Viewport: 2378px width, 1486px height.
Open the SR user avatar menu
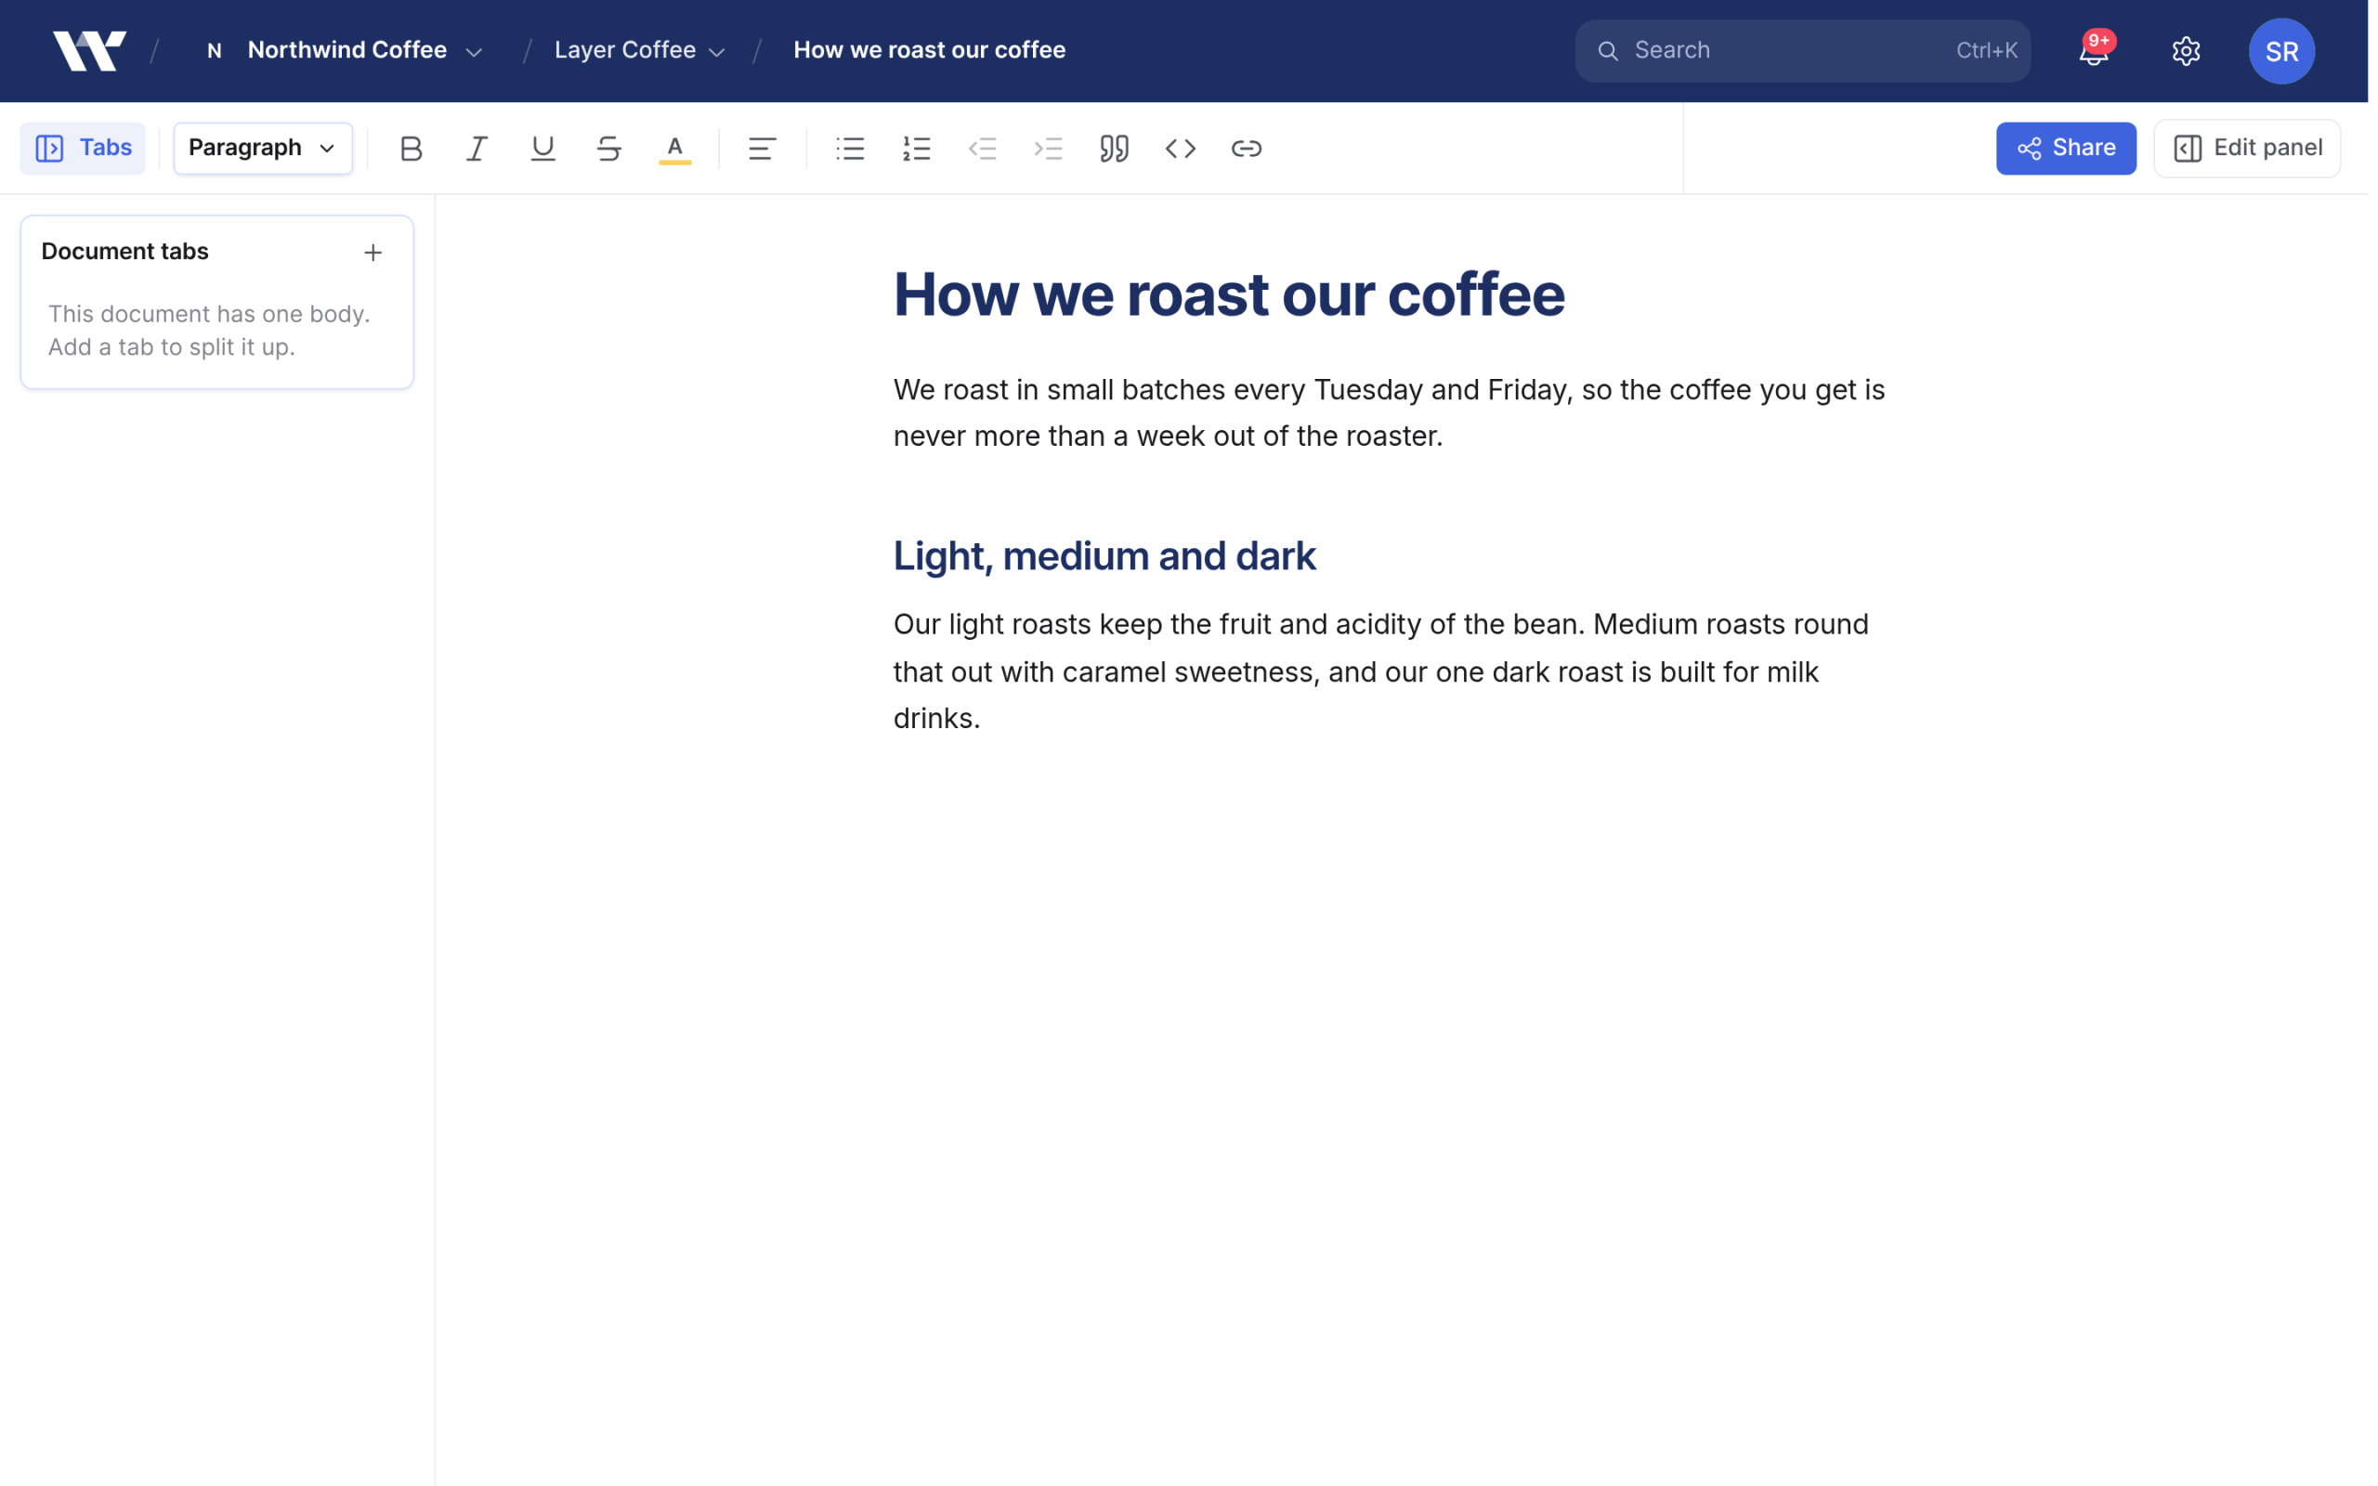pos(2281,51)
